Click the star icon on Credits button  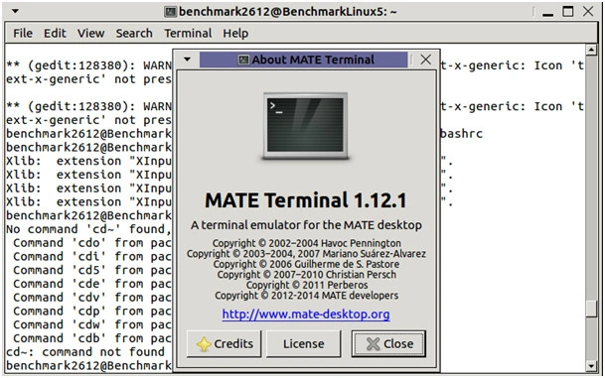[204, 344]
